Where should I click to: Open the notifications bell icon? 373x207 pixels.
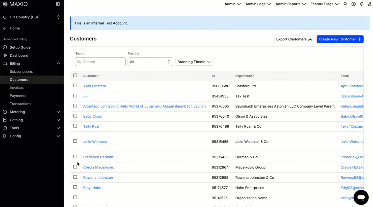[362, 4]
